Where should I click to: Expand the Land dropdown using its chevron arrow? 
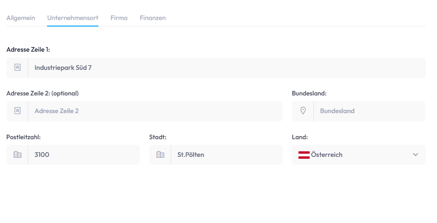(416, 155)
